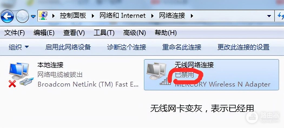Open the 文件(F) menu
284x128 pixels.
pyautogui.click(x=15, y=33)
